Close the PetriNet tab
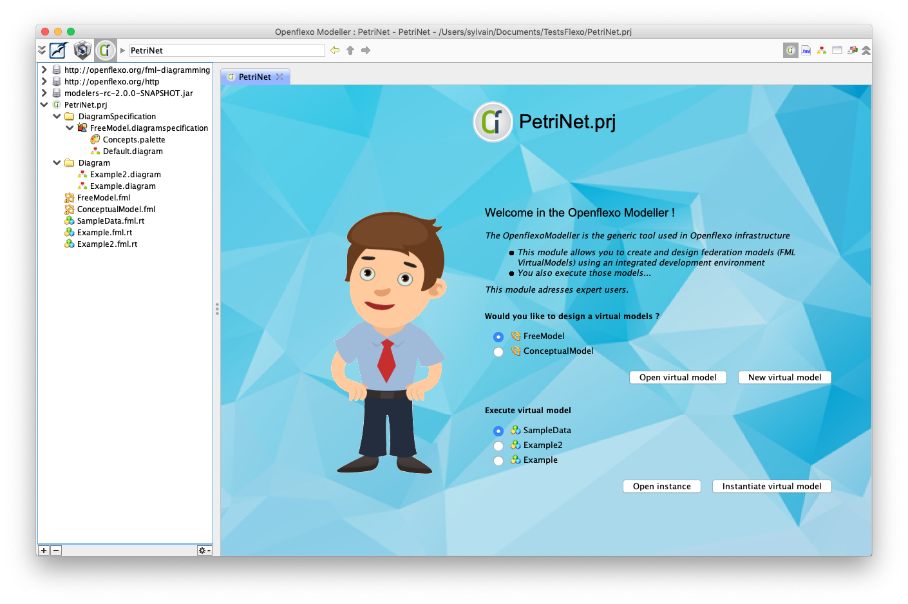908x604 pixels. pyautogui.click(x=279, y=77)
